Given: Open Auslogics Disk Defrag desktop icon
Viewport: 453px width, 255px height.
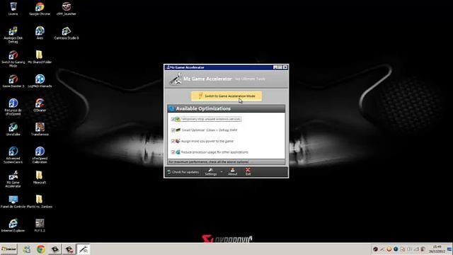Looking at the screenshot, I should point(13,35).
